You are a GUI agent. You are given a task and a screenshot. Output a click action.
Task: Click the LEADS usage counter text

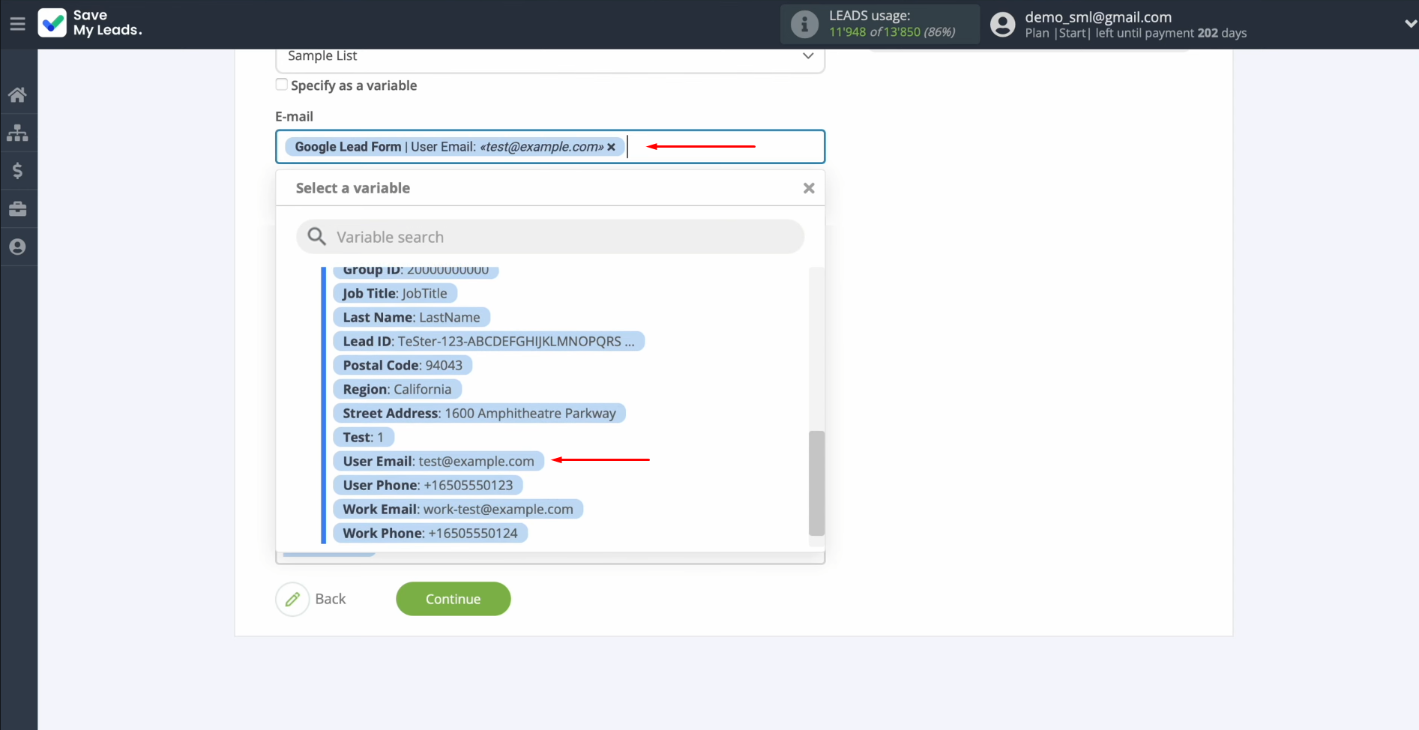pos(892,32)
